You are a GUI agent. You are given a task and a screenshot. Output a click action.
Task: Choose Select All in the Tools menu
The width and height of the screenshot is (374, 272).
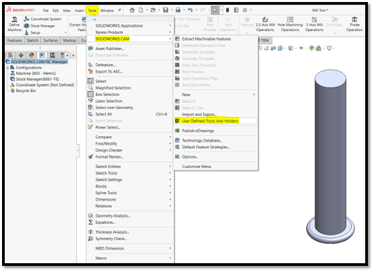(130, 114)
